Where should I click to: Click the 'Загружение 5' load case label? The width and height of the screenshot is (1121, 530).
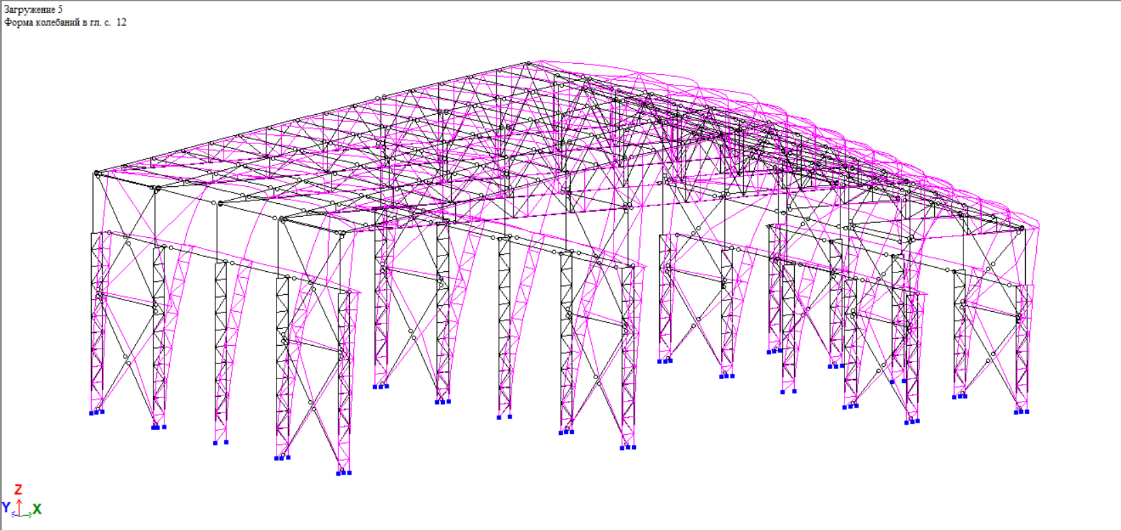point(33,10)
